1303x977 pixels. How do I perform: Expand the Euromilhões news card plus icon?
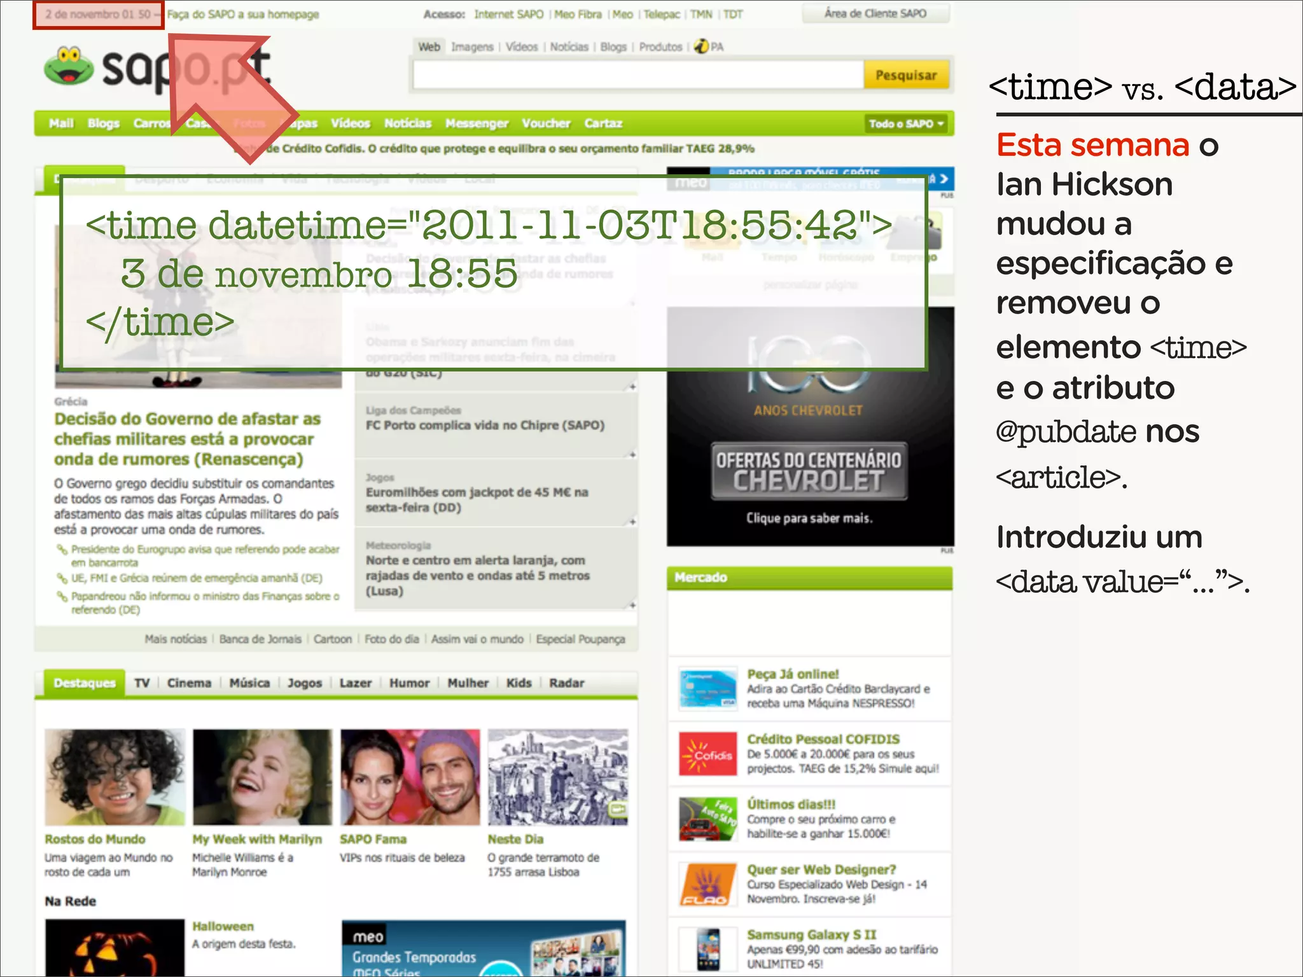pos(631,522)
